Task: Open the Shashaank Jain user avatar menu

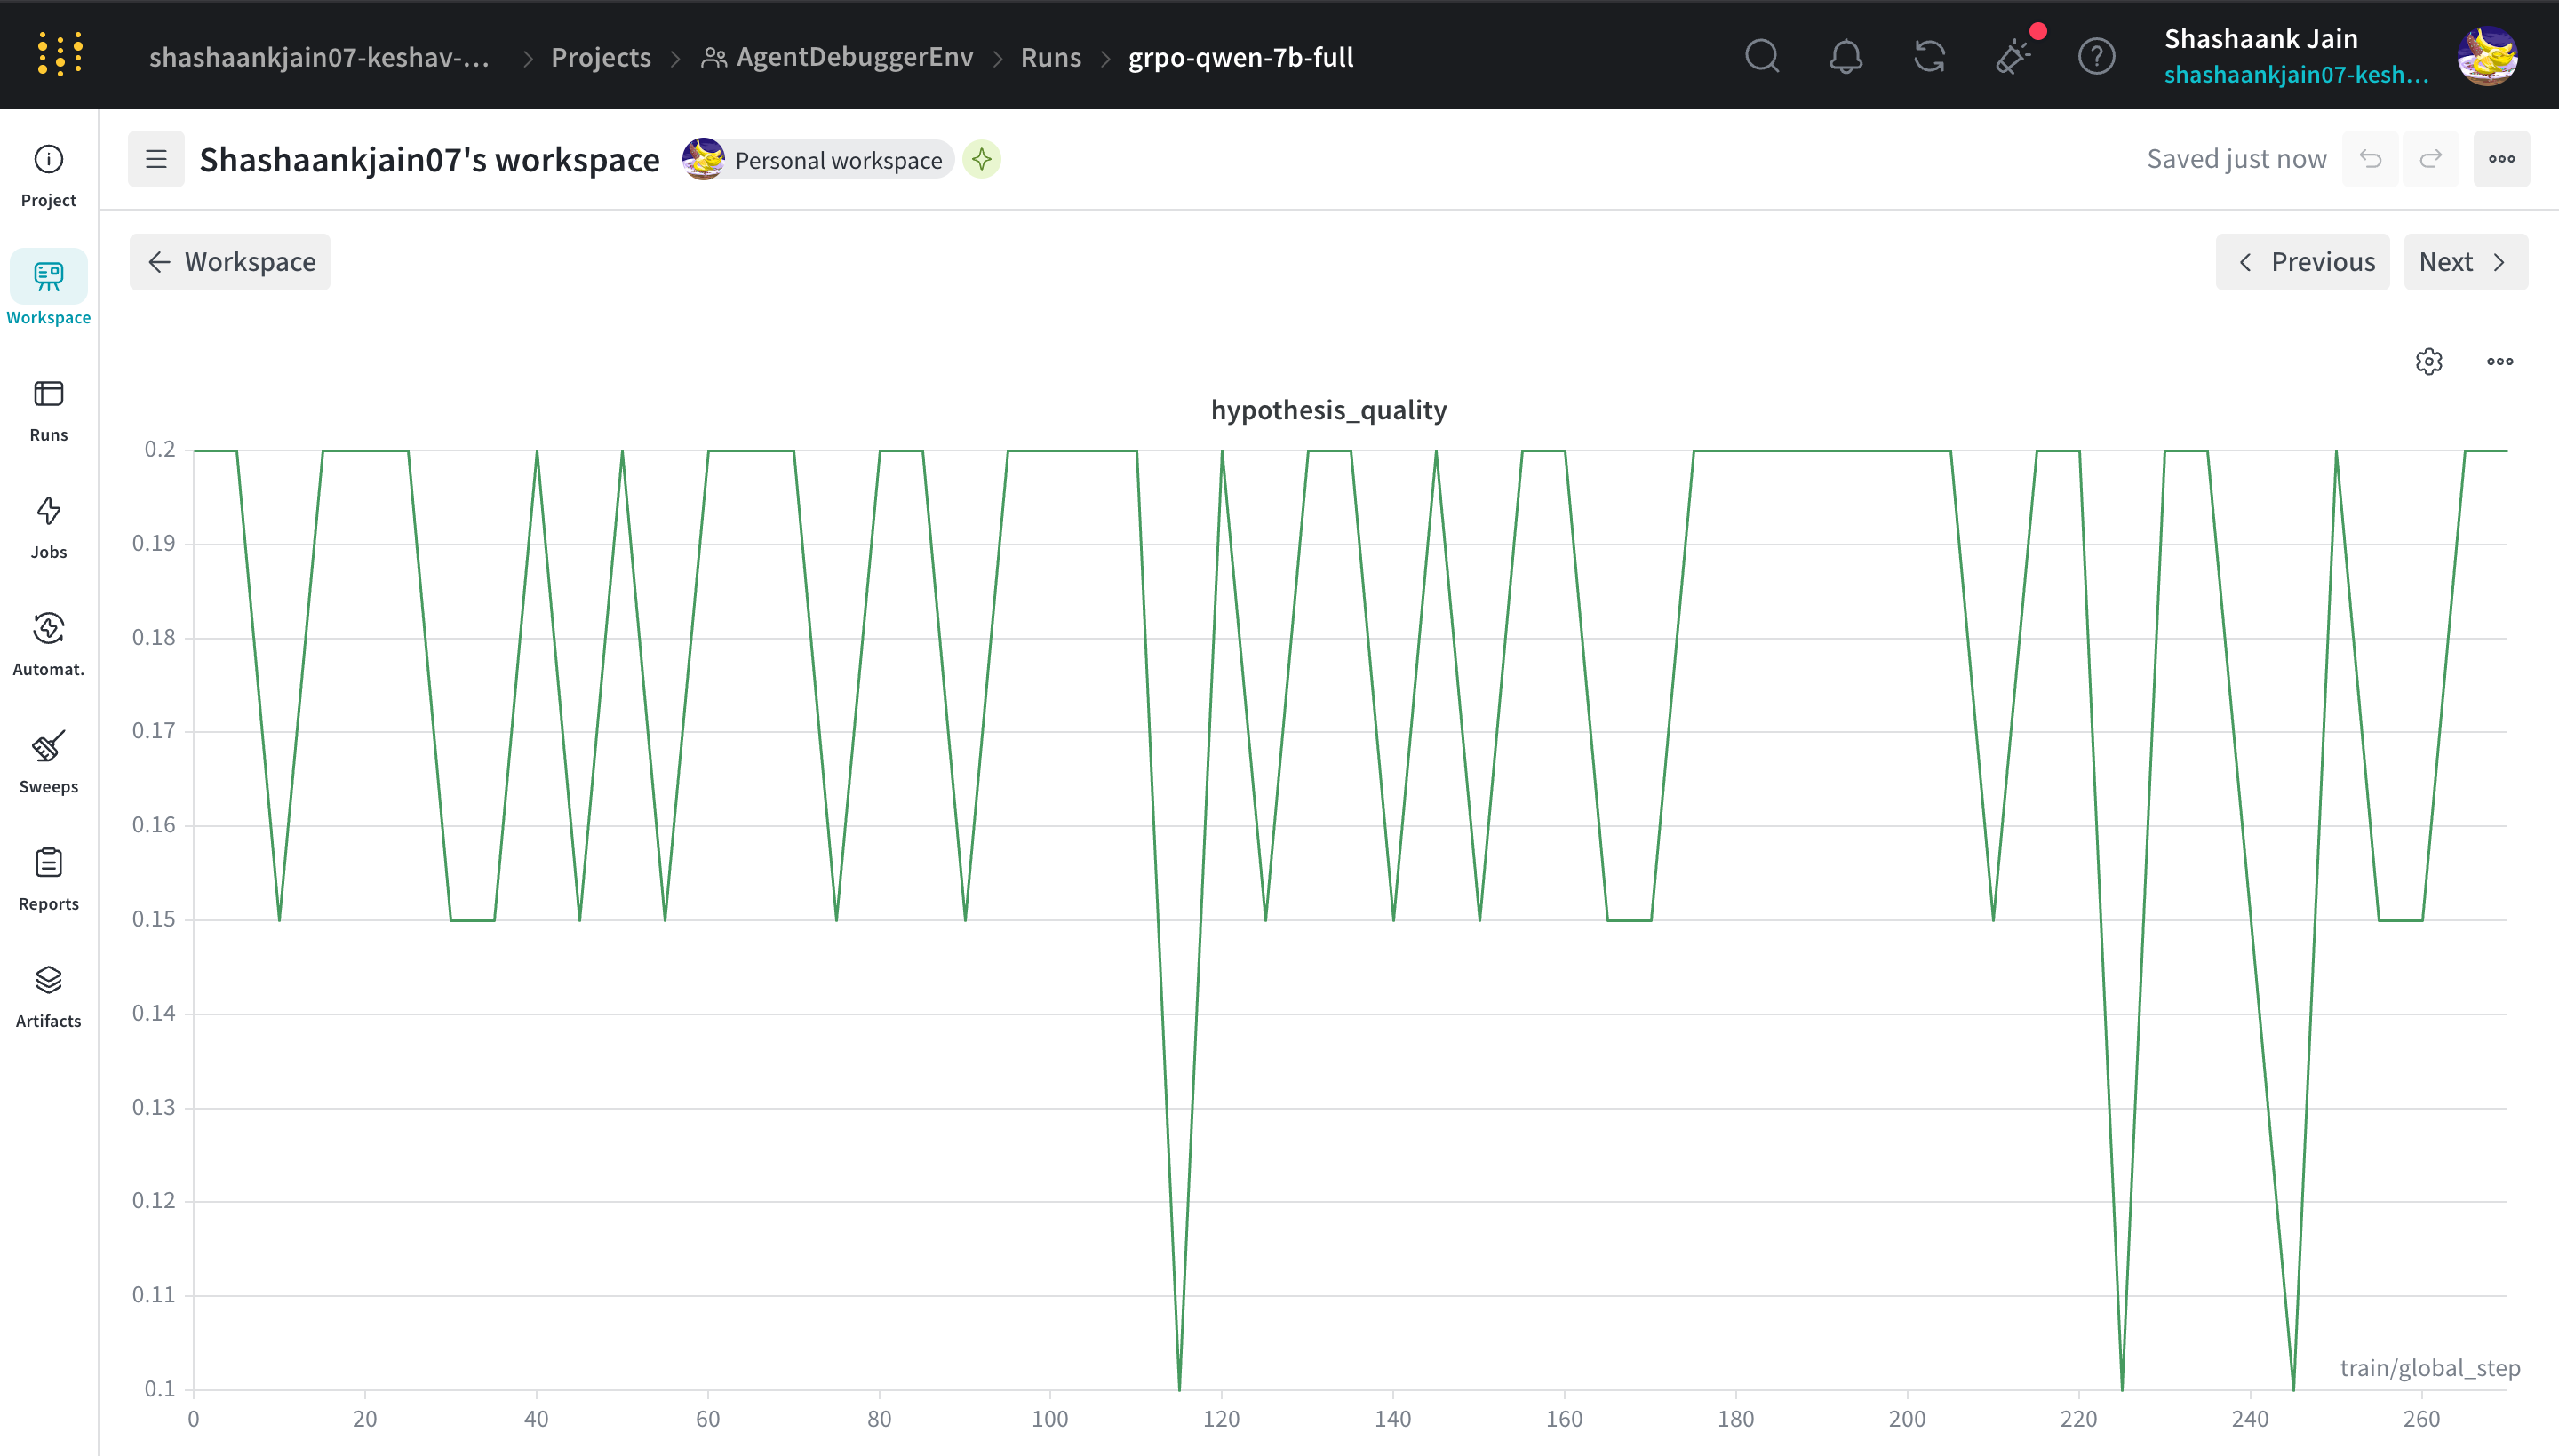Action: 2488,56
